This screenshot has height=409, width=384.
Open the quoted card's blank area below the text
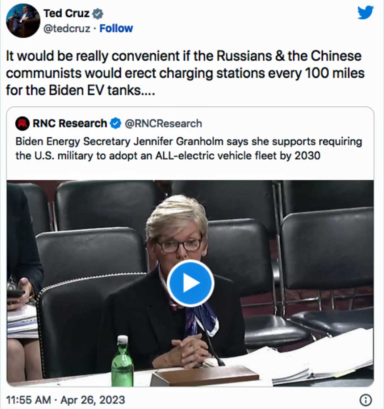pyautogui.click(x=190, y=171)
